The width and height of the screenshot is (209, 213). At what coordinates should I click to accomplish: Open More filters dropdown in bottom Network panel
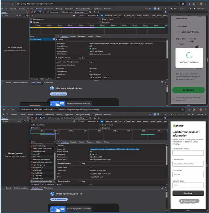(93, 122)
